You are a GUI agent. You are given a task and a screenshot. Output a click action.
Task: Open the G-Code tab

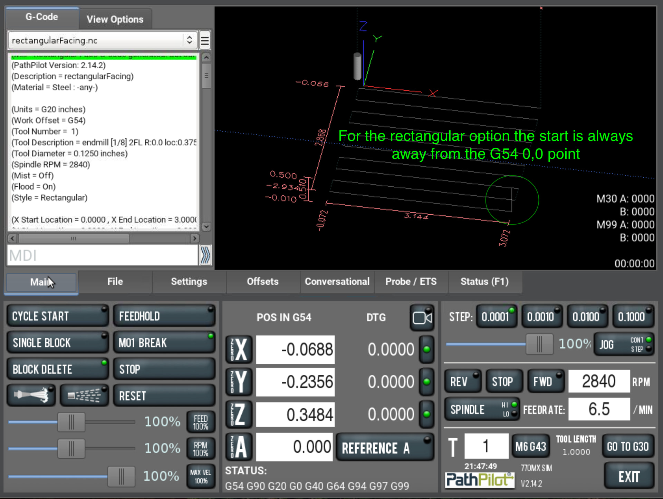[42, 17]
